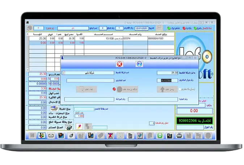Click the credit card icon beside company amount
This screenshot has height=165, width=244.
[54, 108]
